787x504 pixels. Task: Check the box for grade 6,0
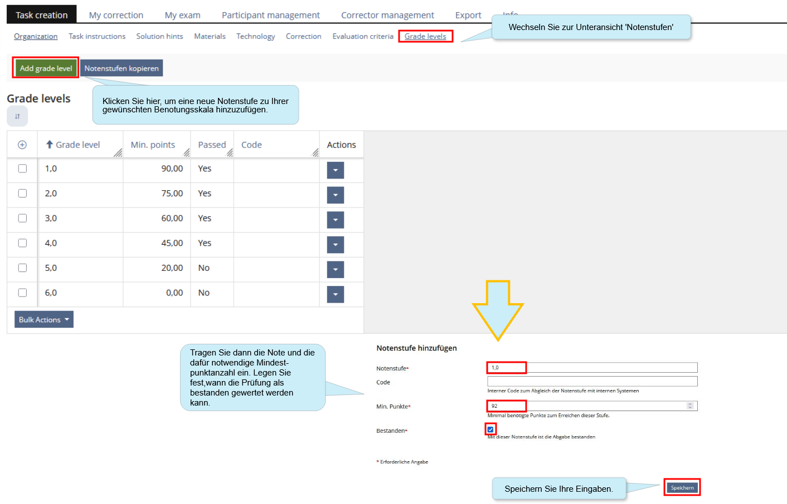[x=22, y=293]
